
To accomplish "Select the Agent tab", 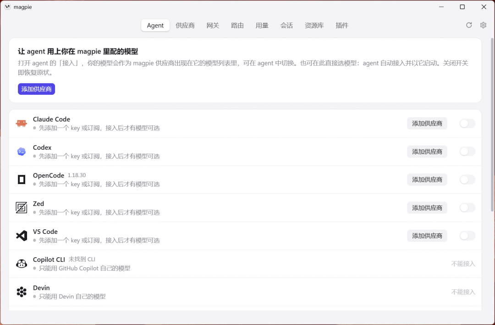I will (155, 26).
